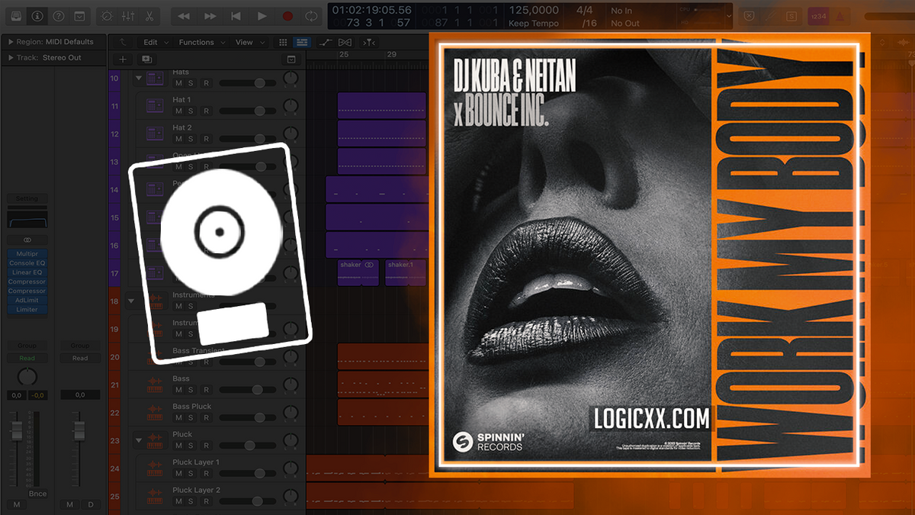This screenshot has height=515, width=915.
Task: Click the pan knob on the channel strip
Action: click(x=27, y=376)
